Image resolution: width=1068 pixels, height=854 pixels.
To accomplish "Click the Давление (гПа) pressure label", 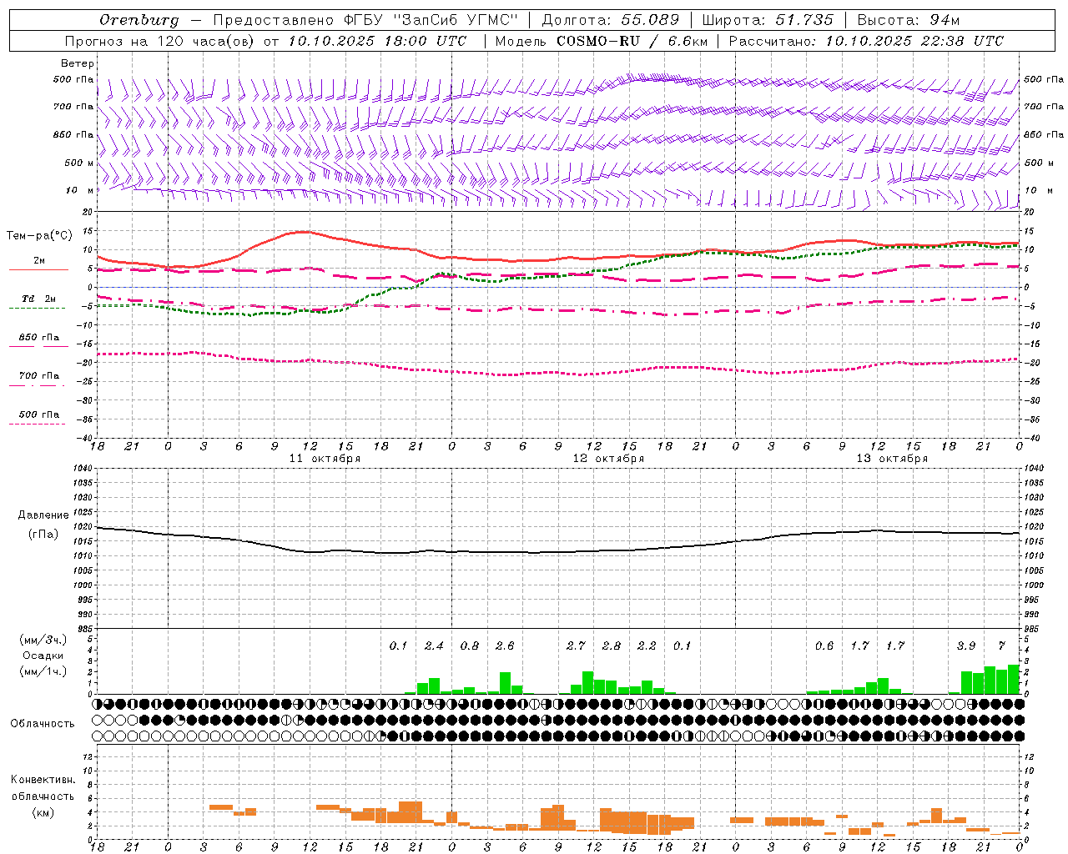I will 43,525.
